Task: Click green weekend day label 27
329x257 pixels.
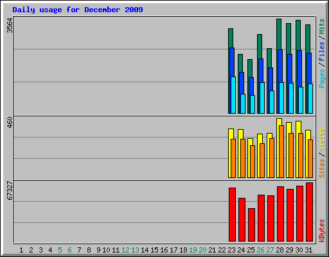Action: point(270,250)
